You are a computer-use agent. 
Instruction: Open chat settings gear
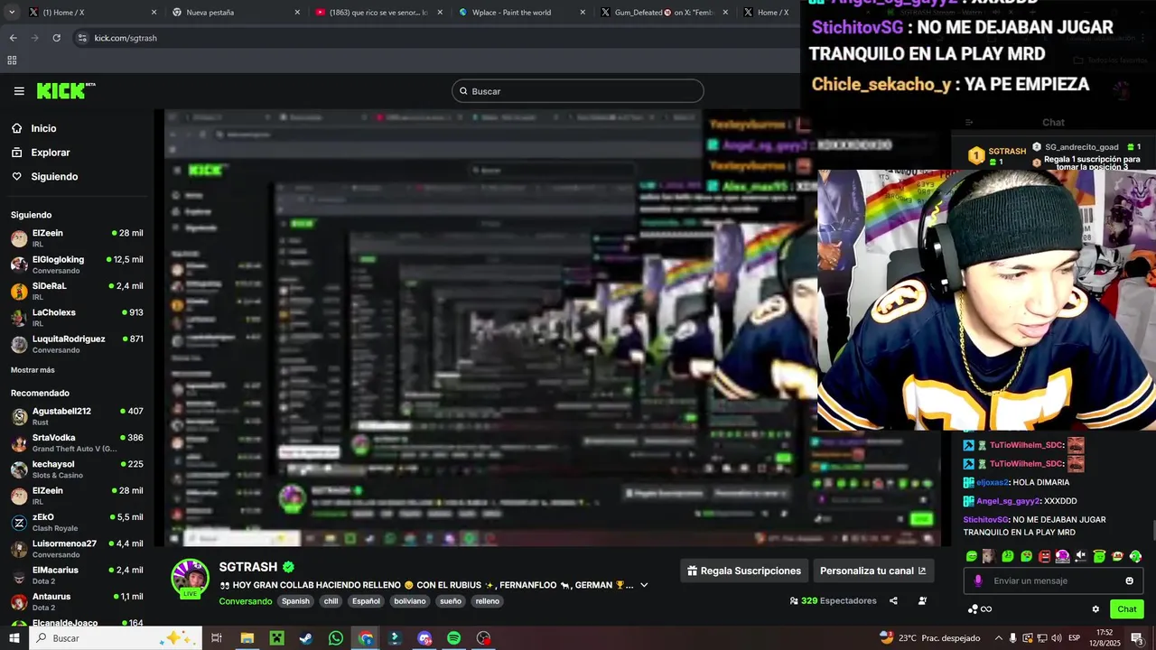1095,609
